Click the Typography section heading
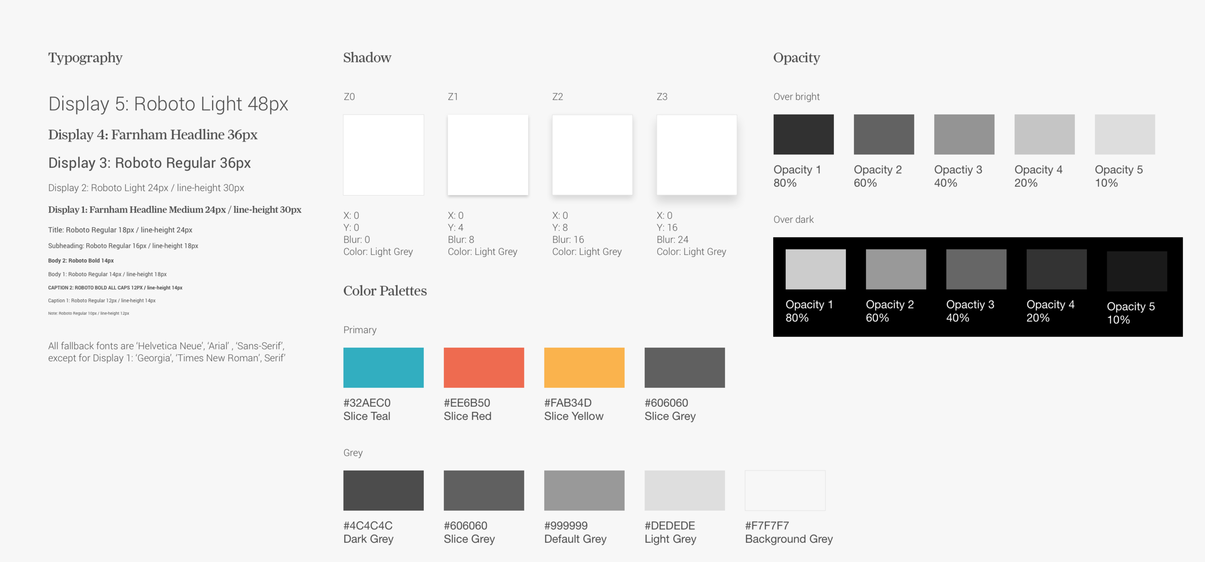This screenshot has width=1205, height=562. 85,57
